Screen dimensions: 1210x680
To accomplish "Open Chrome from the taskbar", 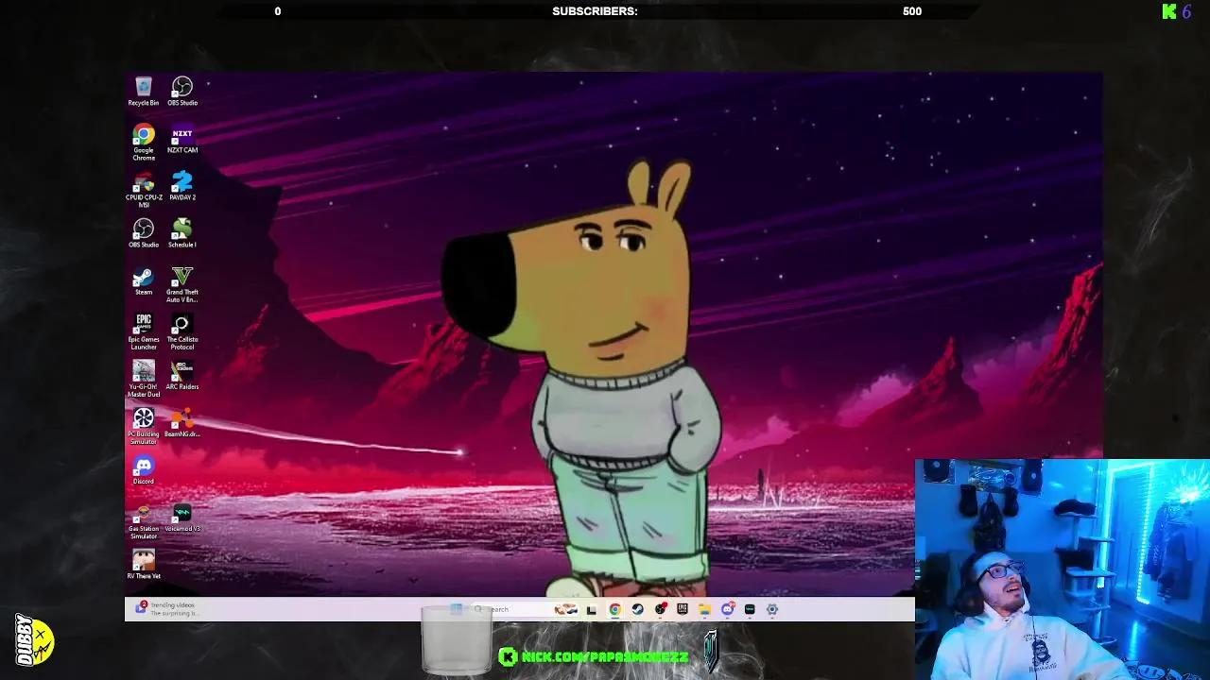I will coord(614,609).
